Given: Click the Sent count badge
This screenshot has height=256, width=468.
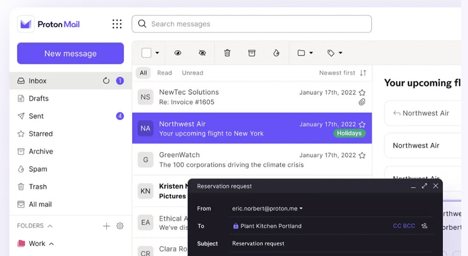Looking at the screenshot, I should click(120, 116).
